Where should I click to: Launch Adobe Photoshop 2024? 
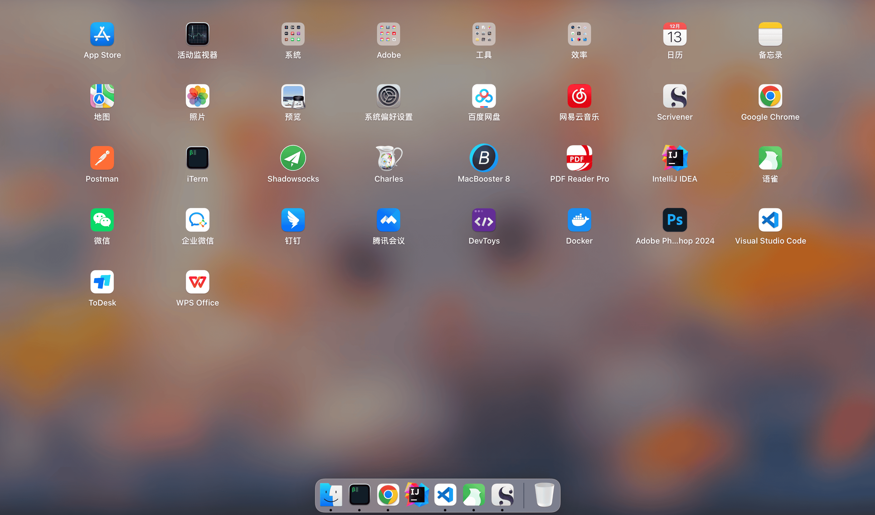pos(675,220)
